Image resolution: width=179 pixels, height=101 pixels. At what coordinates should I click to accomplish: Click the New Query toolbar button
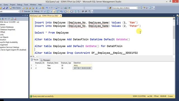15,8
